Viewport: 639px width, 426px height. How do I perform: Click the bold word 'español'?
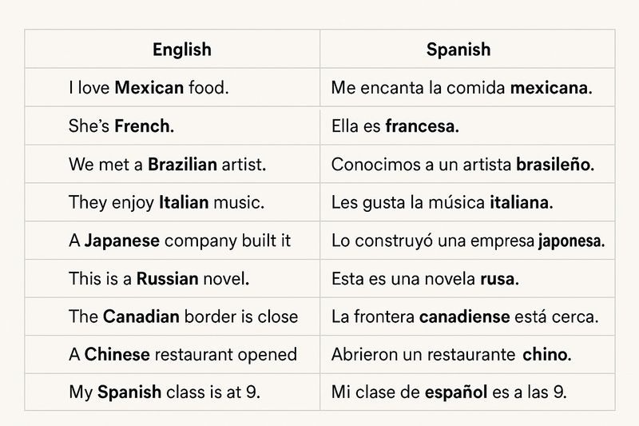456,392
